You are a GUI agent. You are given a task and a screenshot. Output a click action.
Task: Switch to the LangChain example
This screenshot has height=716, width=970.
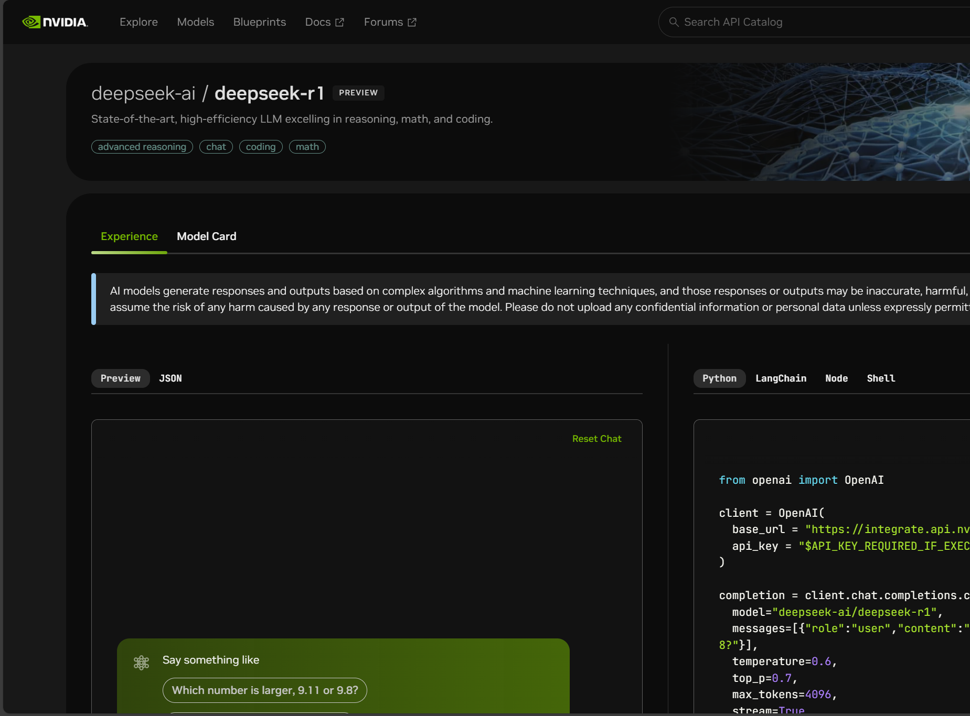780,378
